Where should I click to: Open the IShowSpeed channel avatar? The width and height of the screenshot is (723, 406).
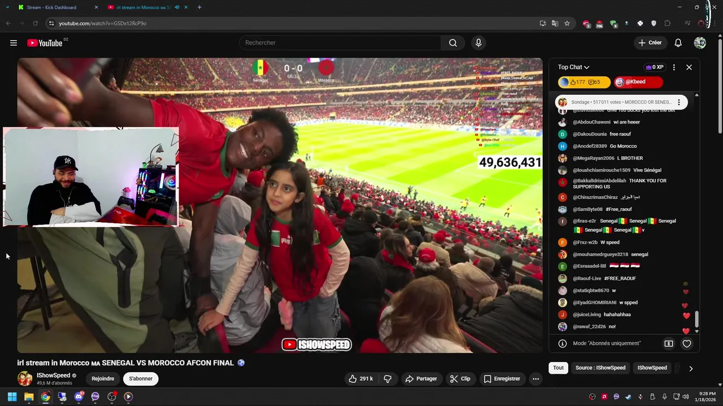(x=25, y=379)
